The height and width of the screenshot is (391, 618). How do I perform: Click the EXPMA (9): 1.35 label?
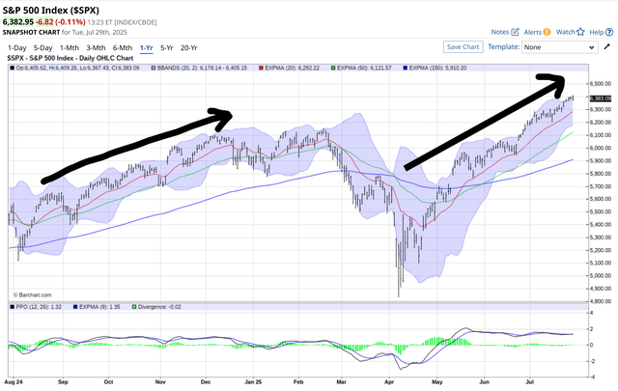tap(99, 307)
